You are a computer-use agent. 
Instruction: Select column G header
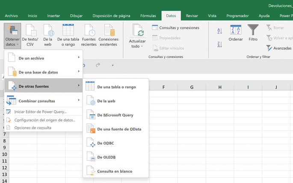point(192,87)
